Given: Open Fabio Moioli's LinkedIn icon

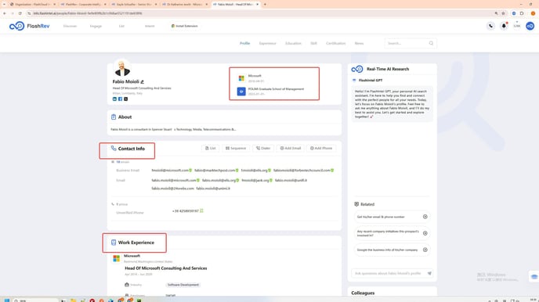Looking at the screenshot, I should [114, 99].
